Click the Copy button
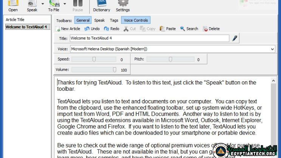The width and height of the screenshot is (281, 158). [147, 29]
